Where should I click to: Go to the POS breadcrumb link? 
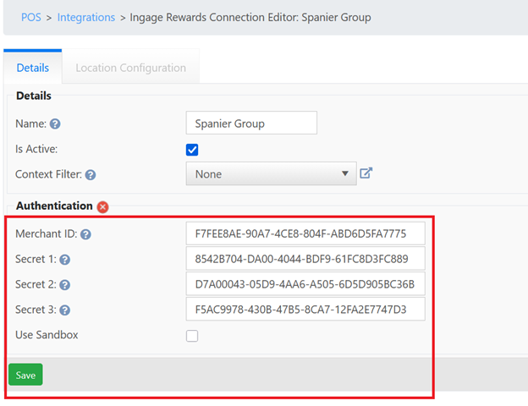[x=30, y=17]
